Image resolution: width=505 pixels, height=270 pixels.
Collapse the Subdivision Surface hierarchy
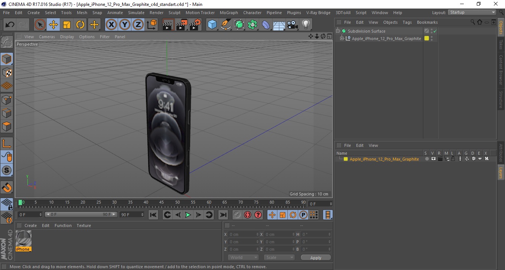[338, 31]
